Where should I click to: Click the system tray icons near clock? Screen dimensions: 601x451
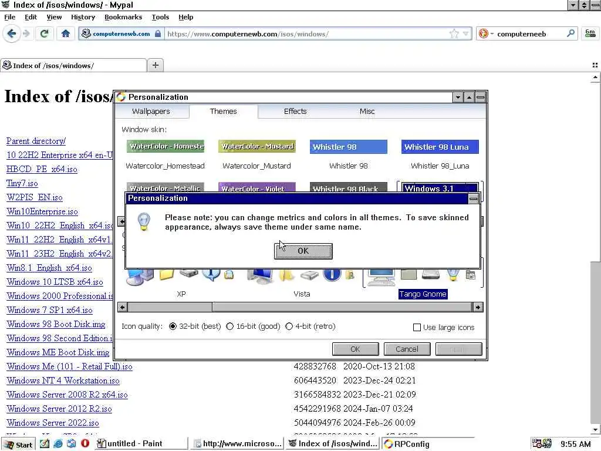[x=542, y=444]
